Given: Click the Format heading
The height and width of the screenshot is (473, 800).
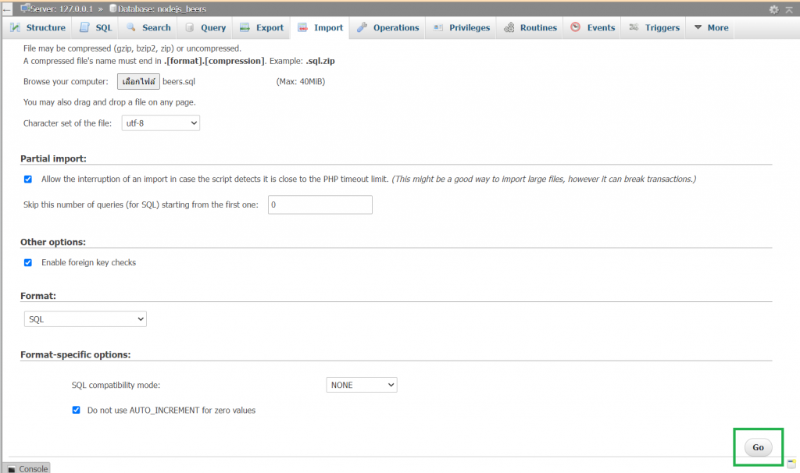Looking at the screenshot, I should click(38, 296).
